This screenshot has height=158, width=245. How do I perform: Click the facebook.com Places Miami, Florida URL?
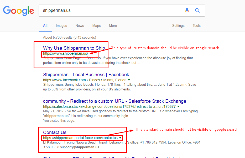click(x=85, y=80)
